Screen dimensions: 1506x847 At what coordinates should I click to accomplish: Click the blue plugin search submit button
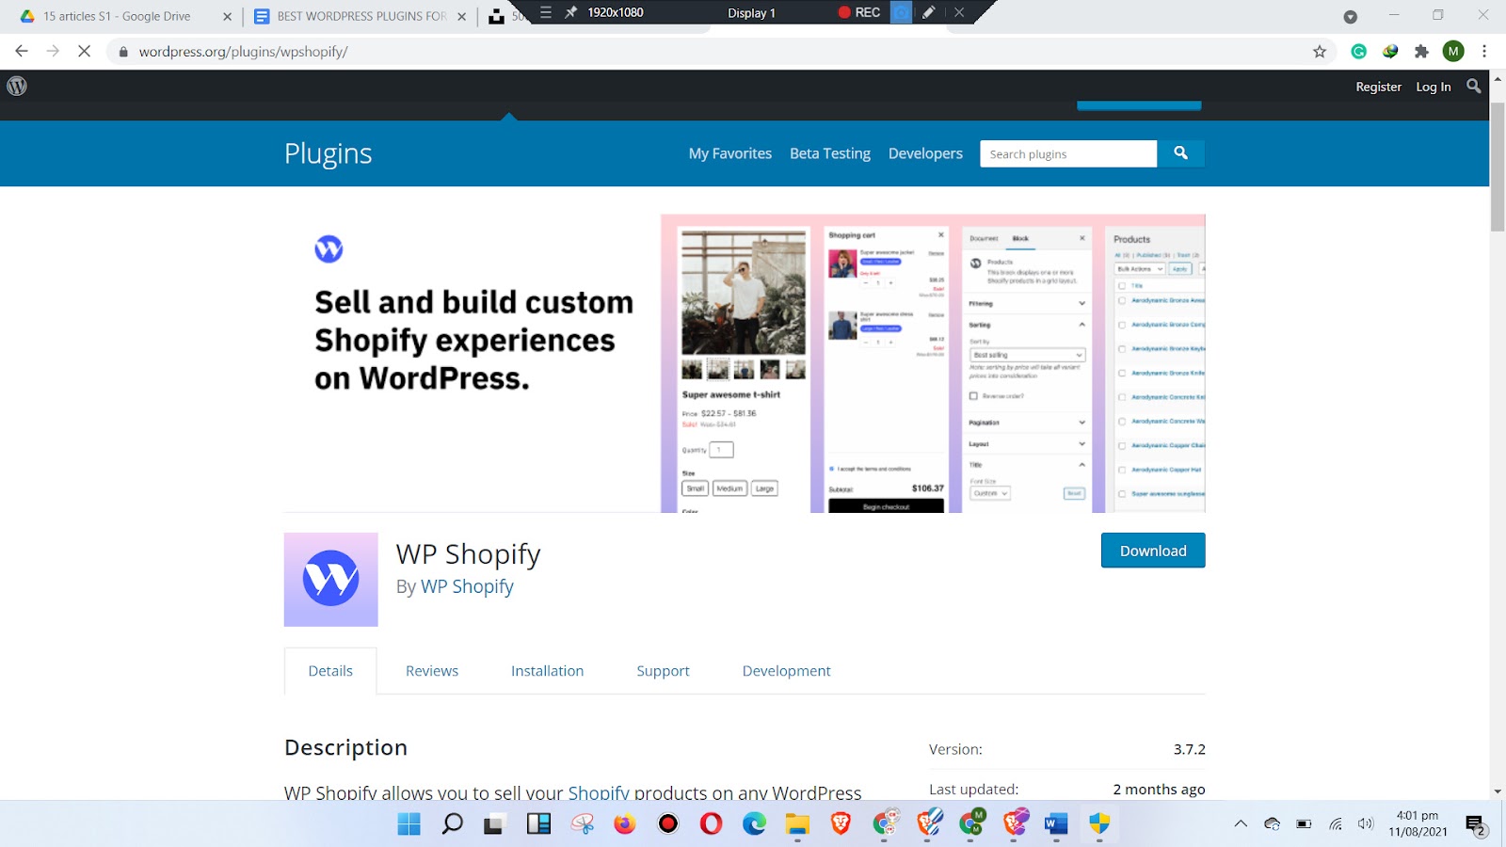(x=1180, y=153)
